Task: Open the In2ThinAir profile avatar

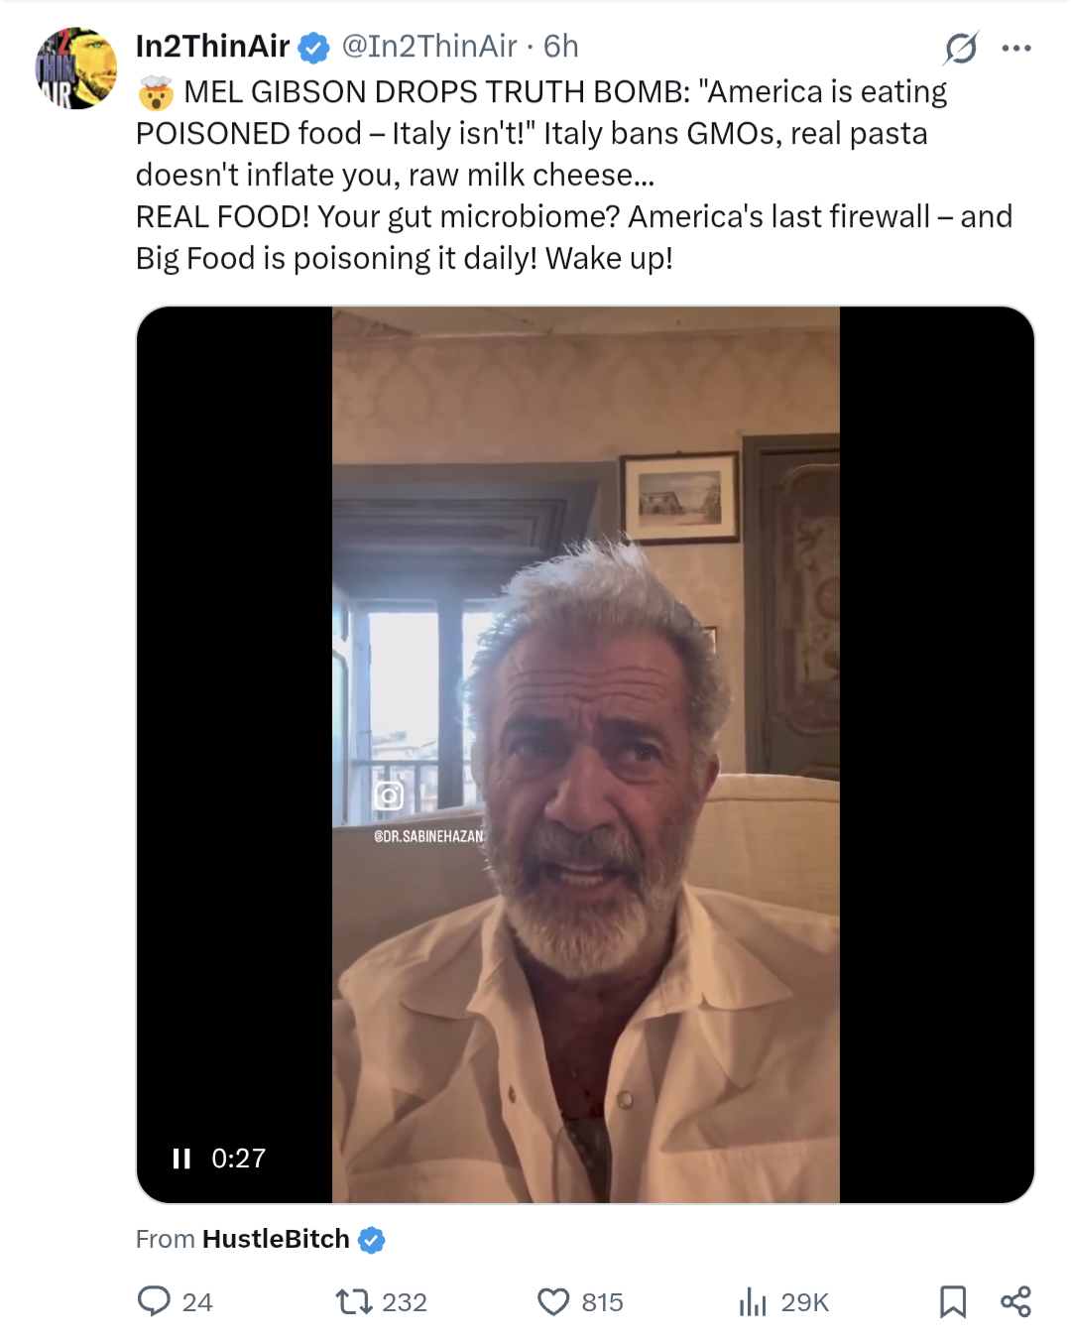Action: coord(76,68)
